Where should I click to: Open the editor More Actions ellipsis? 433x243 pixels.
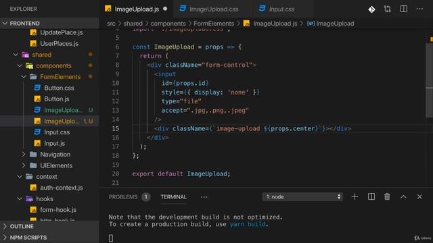419,9
